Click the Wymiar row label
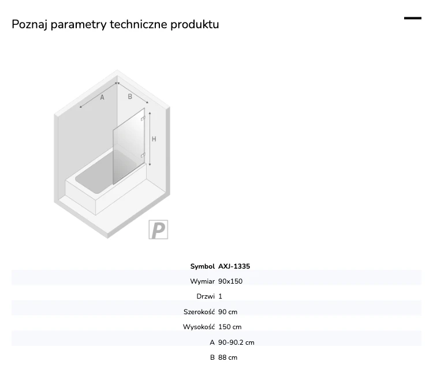 pyautogui.click(x=203, y=281)
